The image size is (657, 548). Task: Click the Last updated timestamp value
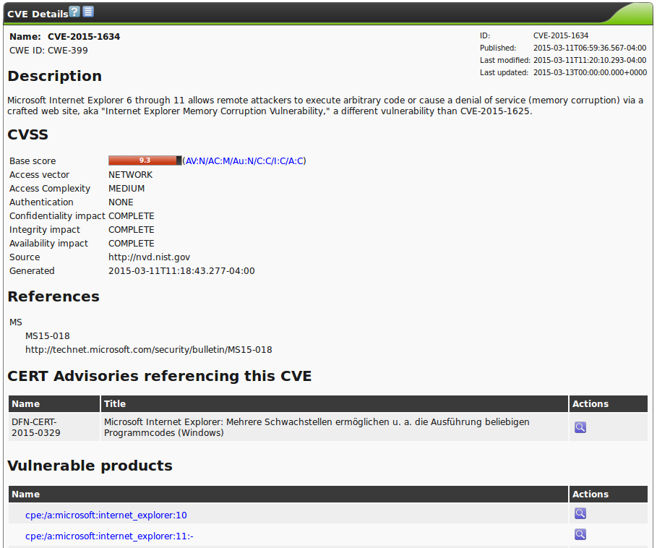coord(590,72)
